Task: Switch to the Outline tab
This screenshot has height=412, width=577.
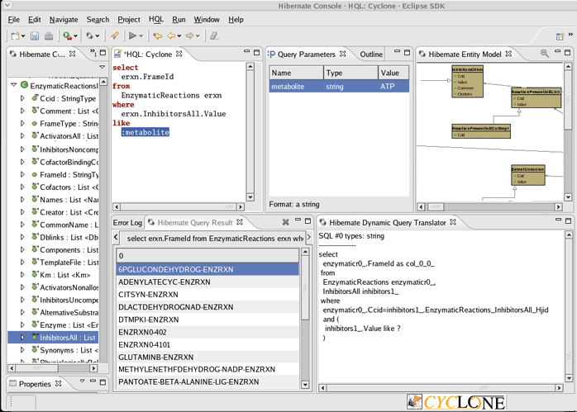Action: point(371,54)
